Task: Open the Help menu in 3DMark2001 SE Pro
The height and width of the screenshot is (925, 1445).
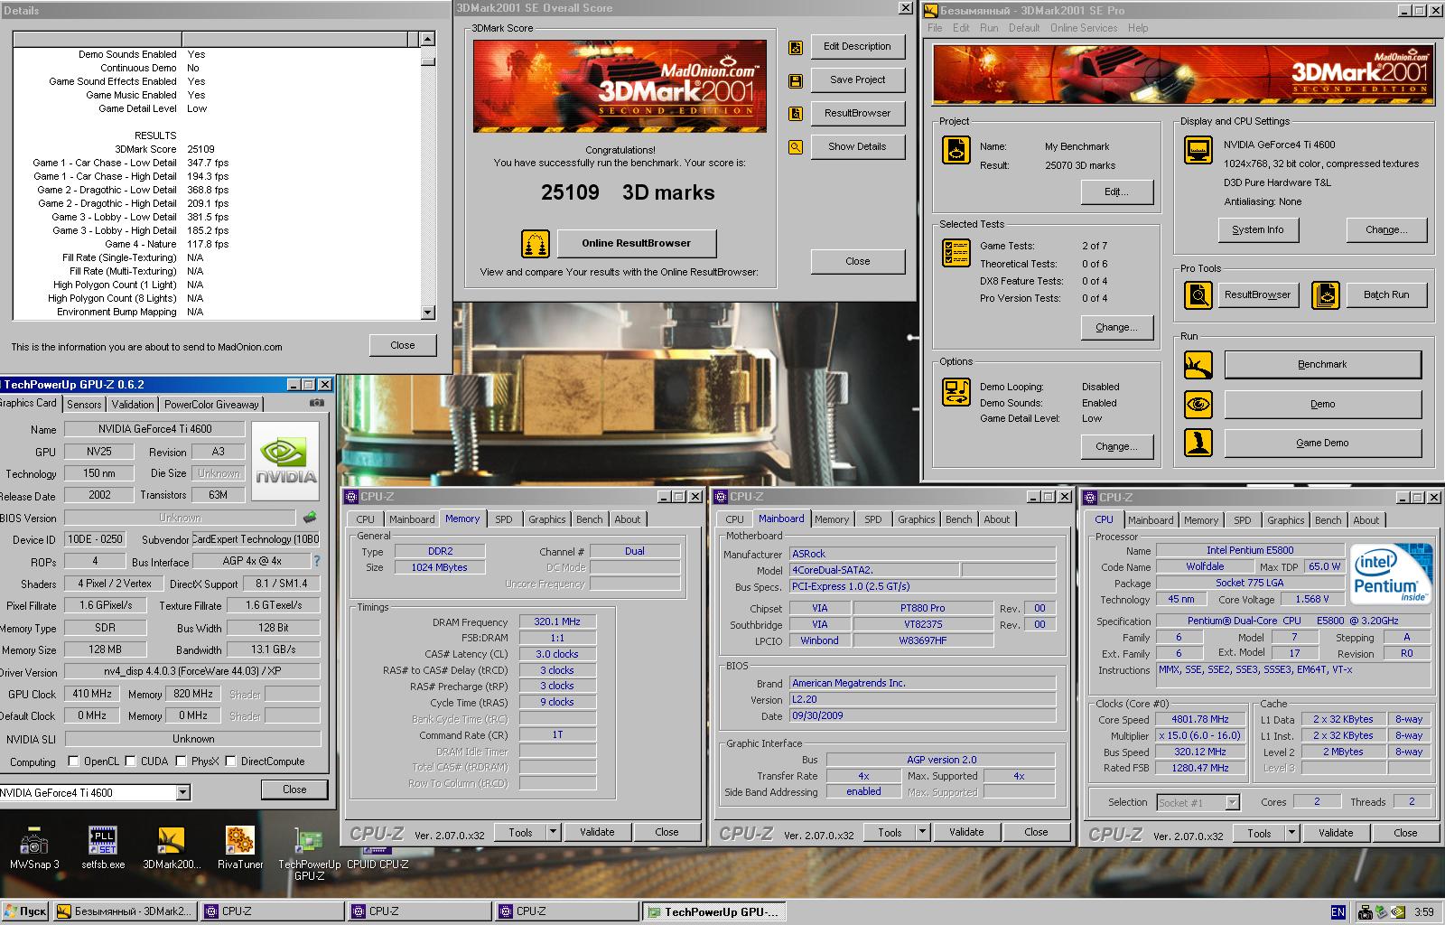Action: [1138, 28]
